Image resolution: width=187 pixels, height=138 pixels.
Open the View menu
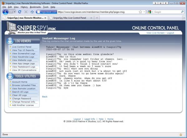pyautogui.click(x=16, y=7)
